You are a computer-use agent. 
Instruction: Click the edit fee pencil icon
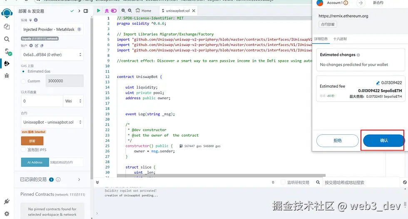point(378,83)
